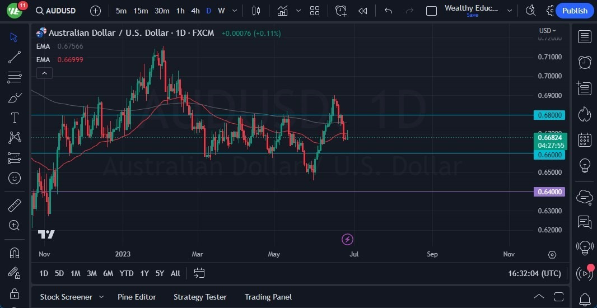Select the chart layout square
This screenshot has width=597, height=308.
[431, 11]
